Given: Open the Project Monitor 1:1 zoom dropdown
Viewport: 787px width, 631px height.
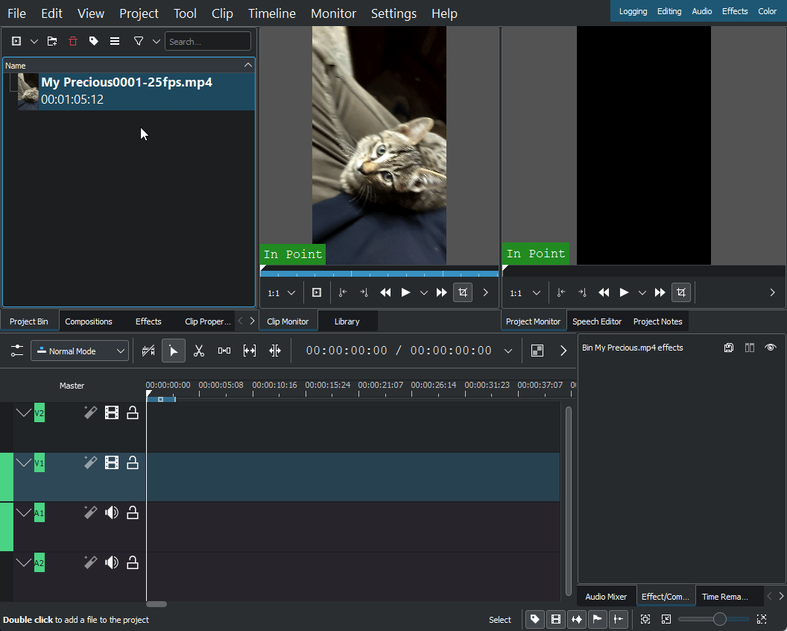Looking at the screenshot, I should pos(525,293).
